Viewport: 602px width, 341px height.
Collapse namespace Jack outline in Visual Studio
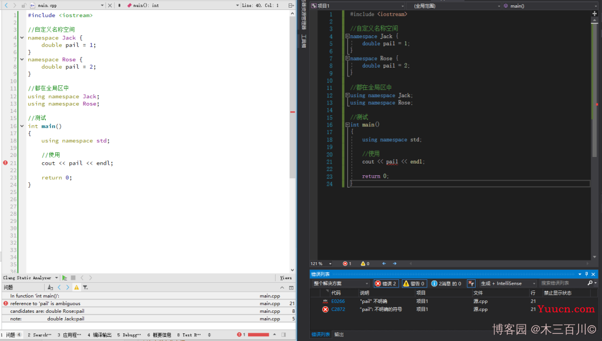(347, 36)
